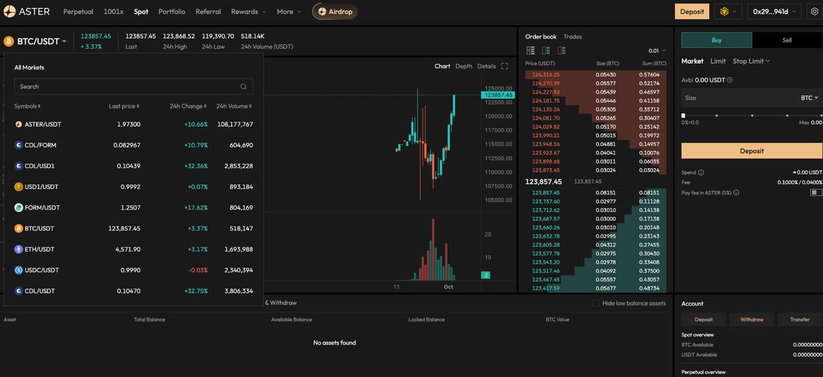Screen dimensions: 823x377
Task: Click the ASTER logo in header
Action: [x=27, y=12]
